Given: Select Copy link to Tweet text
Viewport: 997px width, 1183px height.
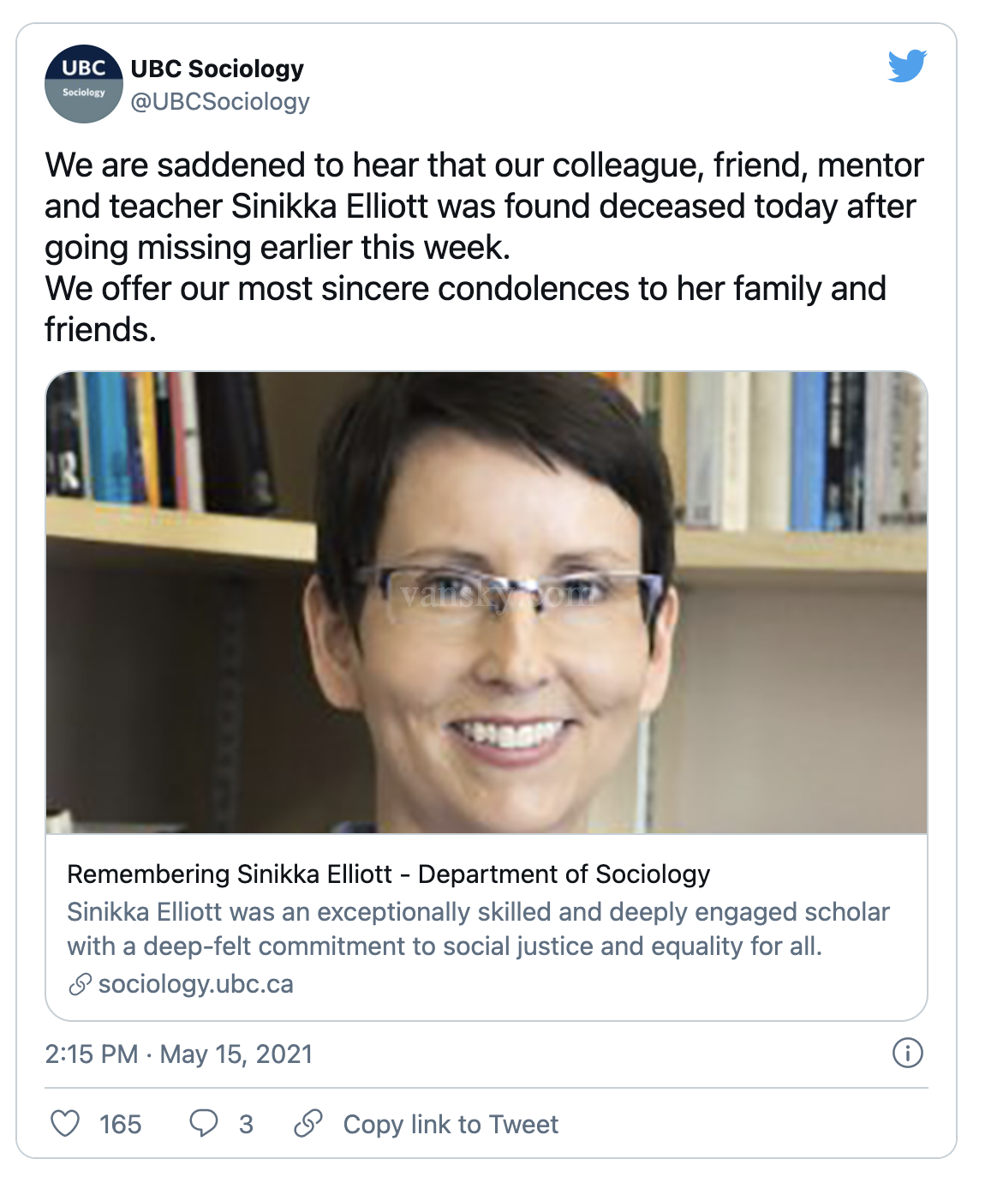Looking at the screenshot, I should pyautogui.click(x=451, y=1124).
